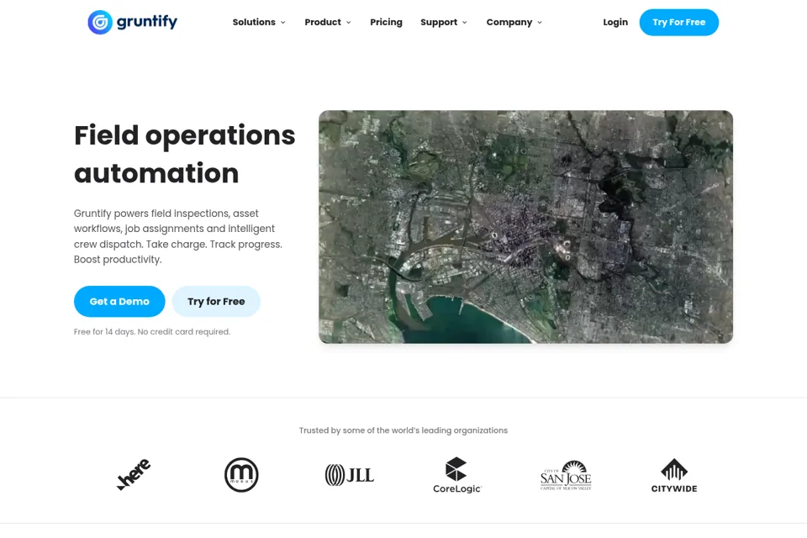Click the JLL logo
The image size is (807, 538).
[350, 475]
